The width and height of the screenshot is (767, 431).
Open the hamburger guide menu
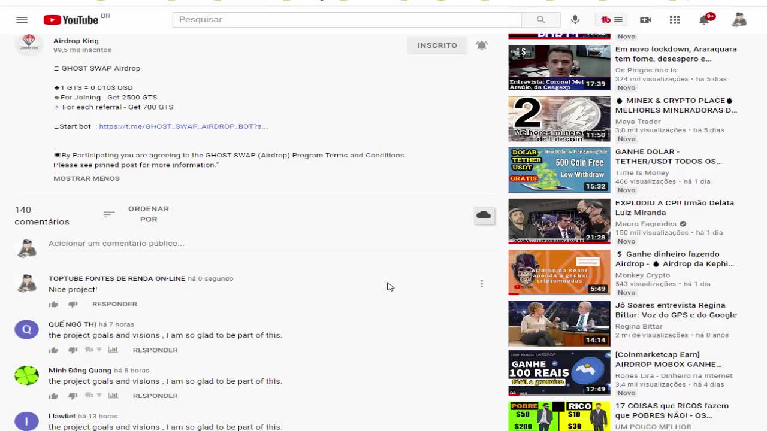pos(22,20)
